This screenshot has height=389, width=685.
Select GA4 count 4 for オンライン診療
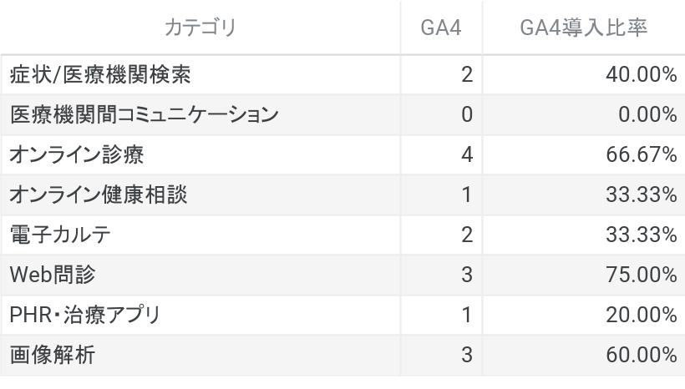click(x=466, y=155)
